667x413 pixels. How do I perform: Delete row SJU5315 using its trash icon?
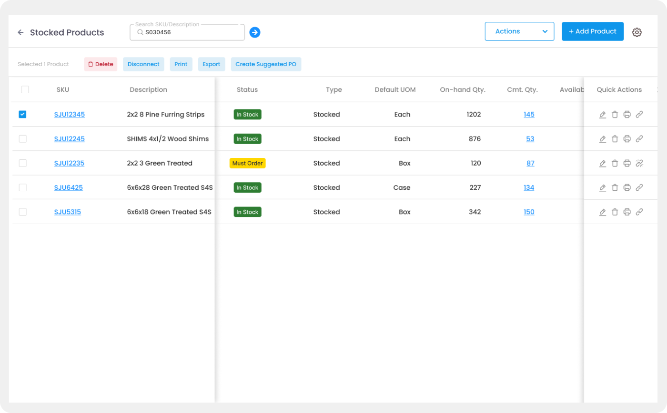pos(615,212)
